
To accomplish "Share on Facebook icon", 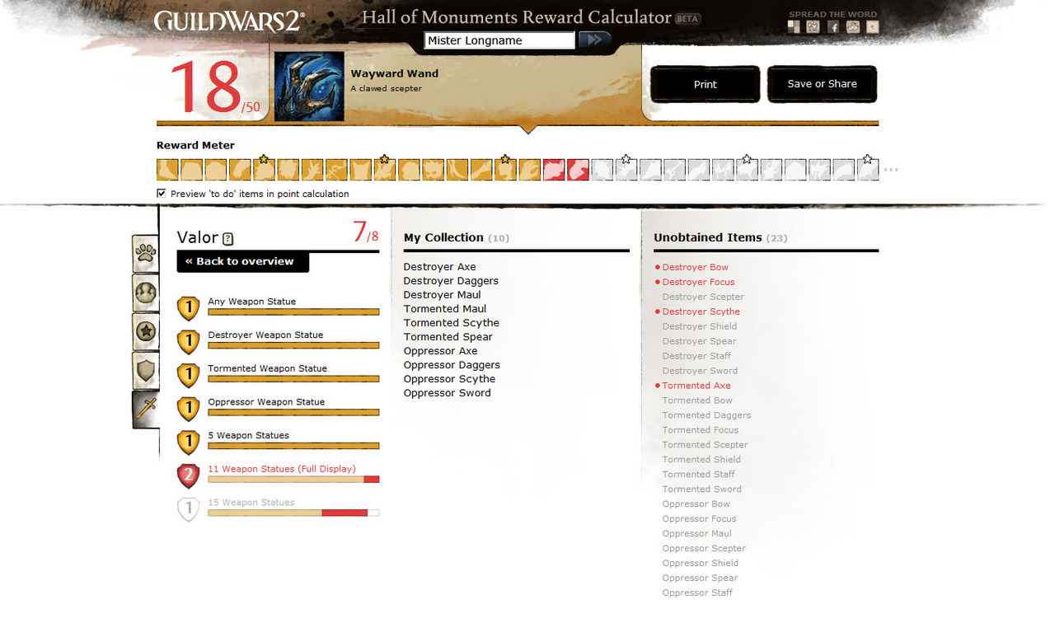I will 833,26.
